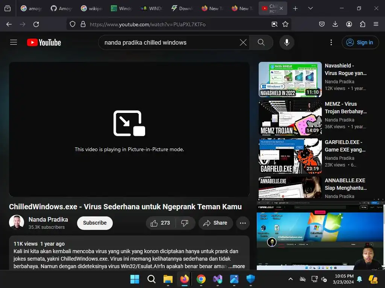This screenshot has width=385, height=288.
Task: Open tracking protection shield icon
Action: 73,24
